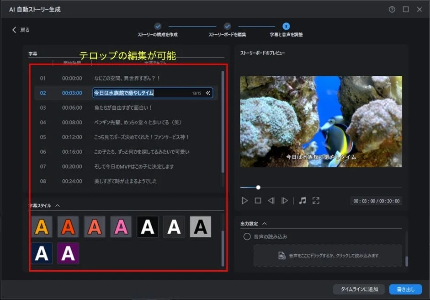Select the first orange subtitle style
Image resolution: width=430 pixels, height=300 pixels.
[x=41, y=226]
